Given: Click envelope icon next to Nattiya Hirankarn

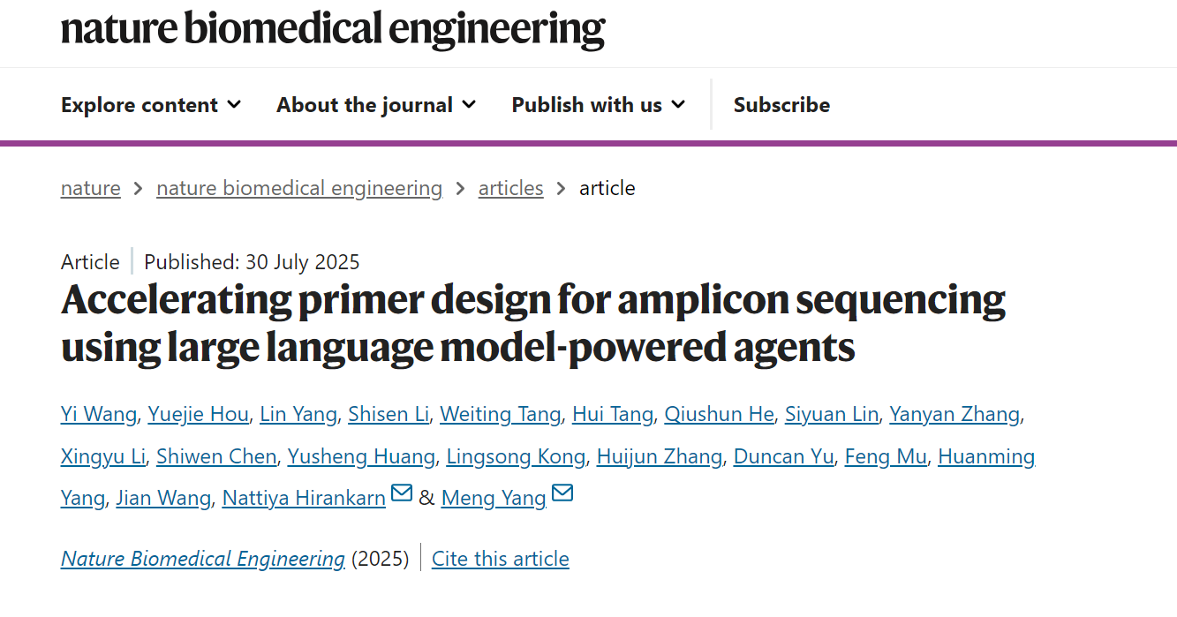Looking at the screenshot, I should tap(402, 493).
